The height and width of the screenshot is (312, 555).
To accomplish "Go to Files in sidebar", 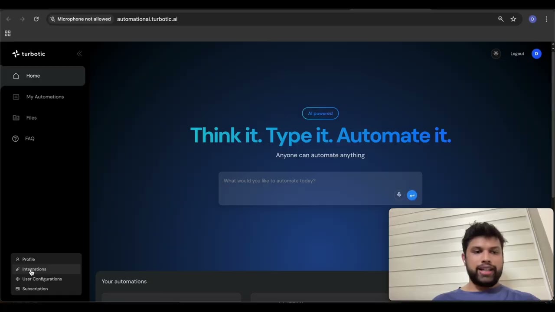I will (31, 117).
